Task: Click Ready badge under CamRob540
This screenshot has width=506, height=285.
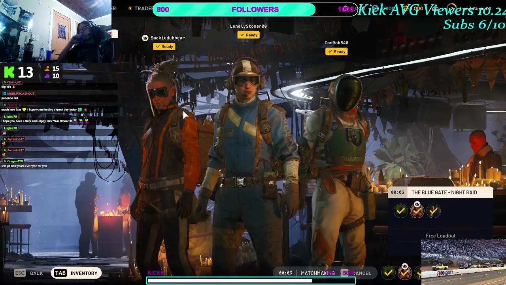Action: pyautogui.click(x=337, y=52)
